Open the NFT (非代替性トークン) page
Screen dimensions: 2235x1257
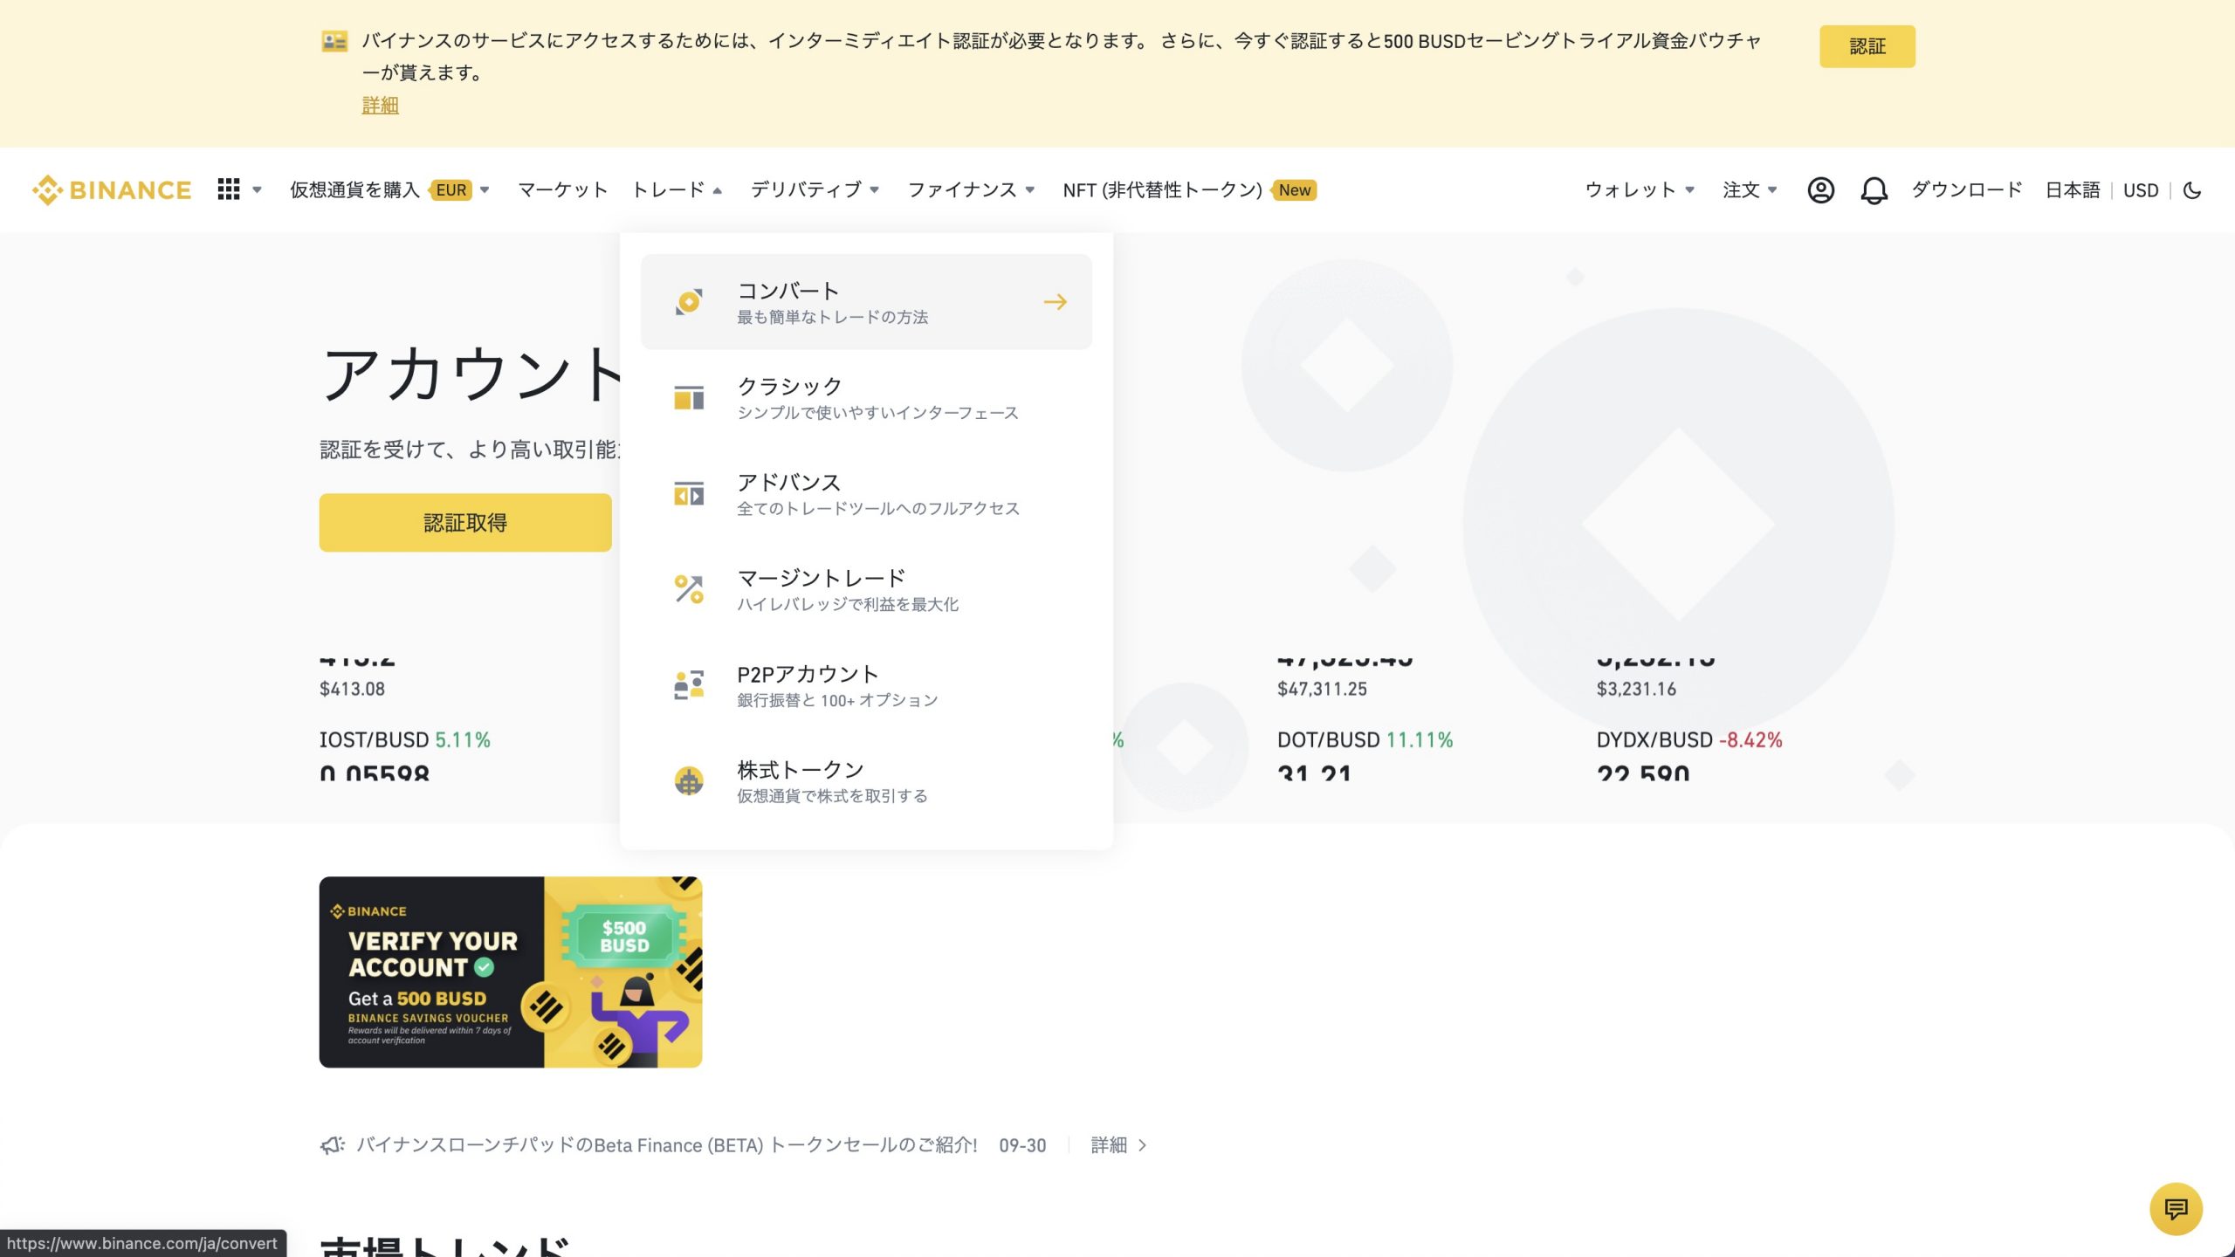(1161, 189)
